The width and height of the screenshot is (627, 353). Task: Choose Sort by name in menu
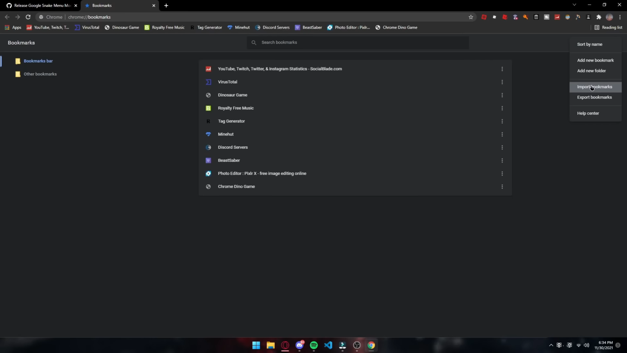click(596, 44)
